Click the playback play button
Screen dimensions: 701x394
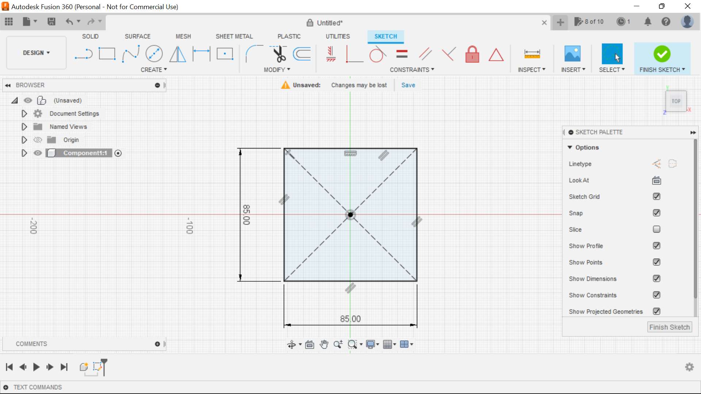[x=36, y=367]
